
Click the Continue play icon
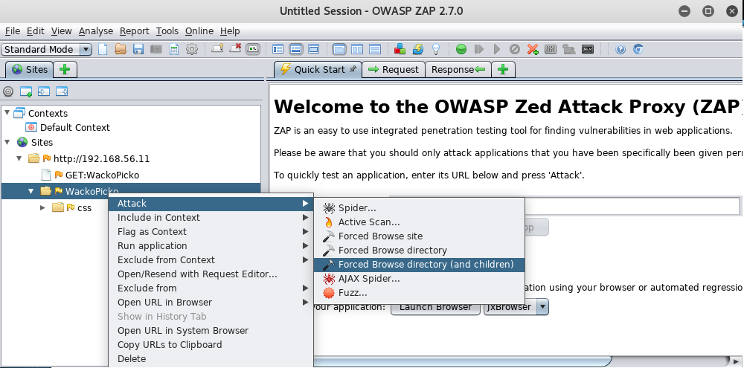pyautogui.click(x=497, y=49)
